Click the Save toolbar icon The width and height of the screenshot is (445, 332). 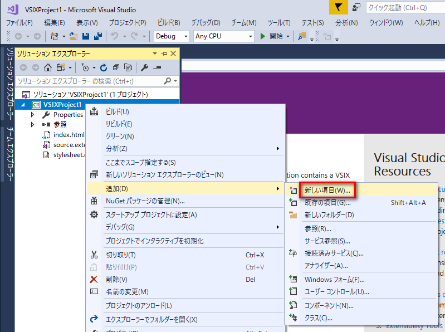(86, 36)
